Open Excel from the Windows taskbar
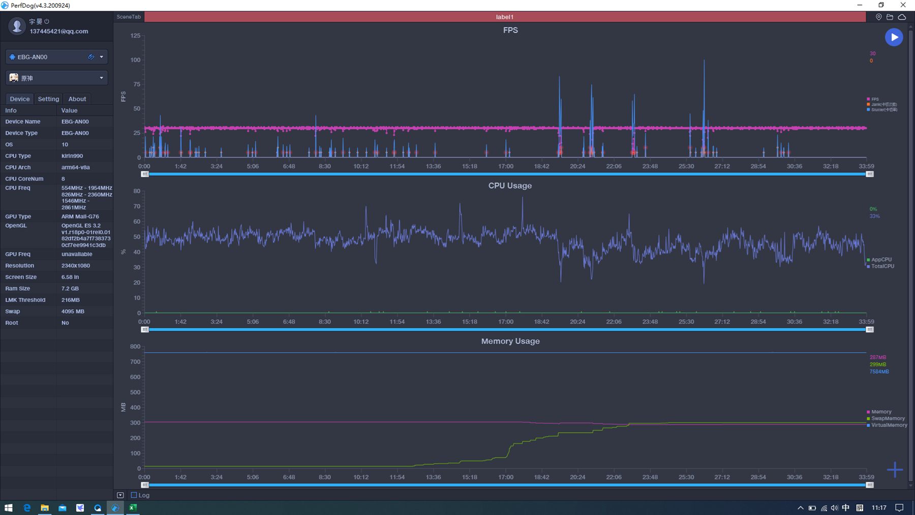 click(133, 507)
